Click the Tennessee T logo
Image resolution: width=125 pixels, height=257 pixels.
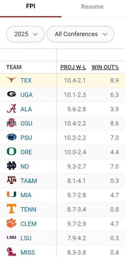[x=11, y=209]
